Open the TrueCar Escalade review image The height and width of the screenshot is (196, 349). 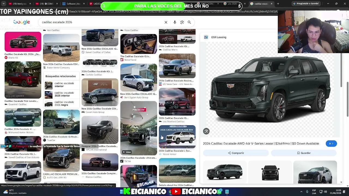61,122
